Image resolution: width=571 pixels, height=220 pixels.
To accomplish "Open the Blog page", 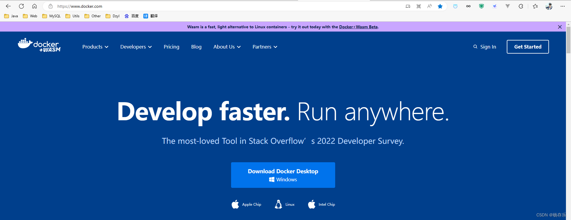I will pos(196,47).
